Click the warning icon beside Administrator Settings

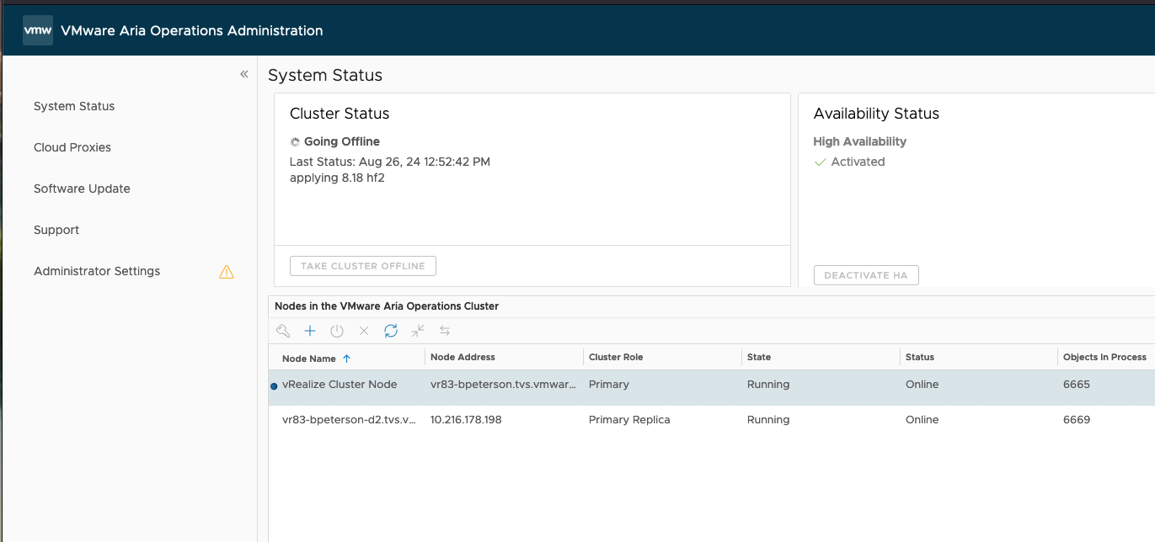coord(226,271)
